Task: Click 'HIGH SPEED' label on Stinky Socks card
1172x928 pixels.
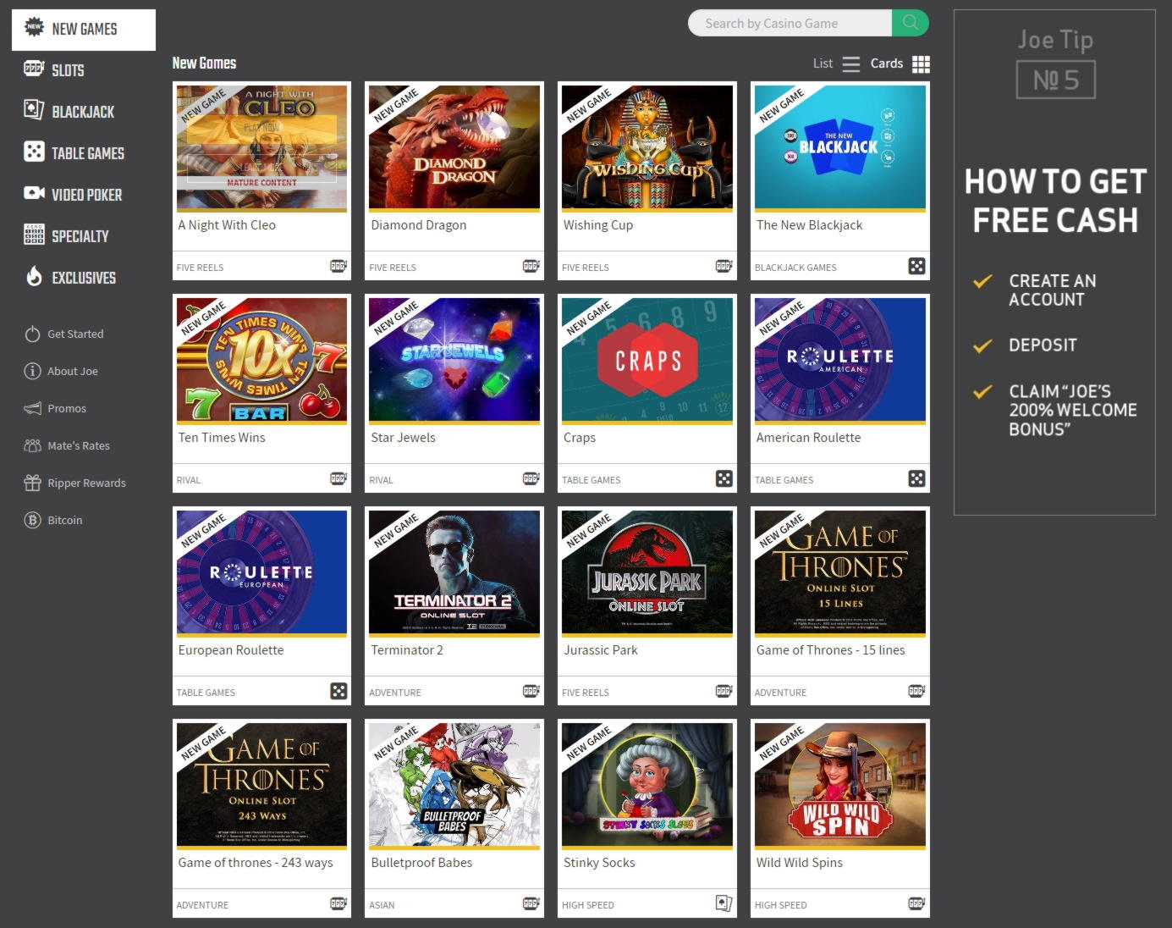Action: tap(588, 905)
